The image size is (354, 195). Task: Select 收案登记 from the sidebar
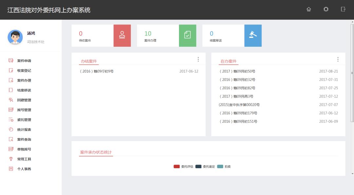click(x=24, y=71)
